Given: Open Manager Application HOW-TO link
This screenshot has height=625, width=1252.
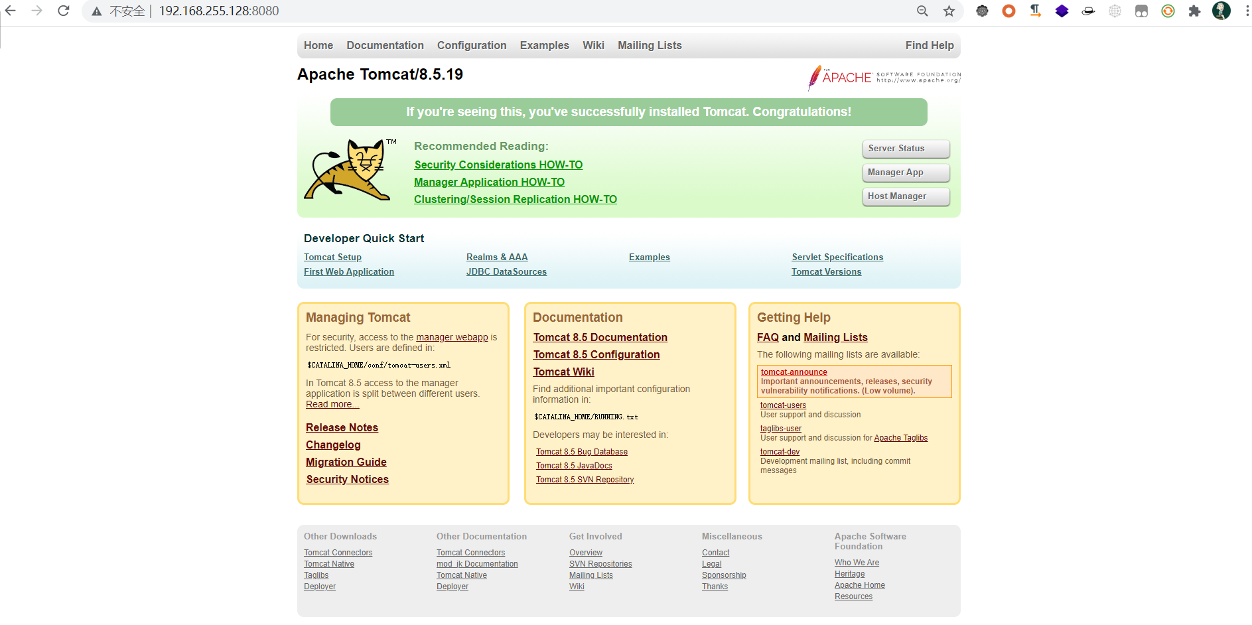Looking at the screenshot, I should pyautogui.click(x=489, y=182).
